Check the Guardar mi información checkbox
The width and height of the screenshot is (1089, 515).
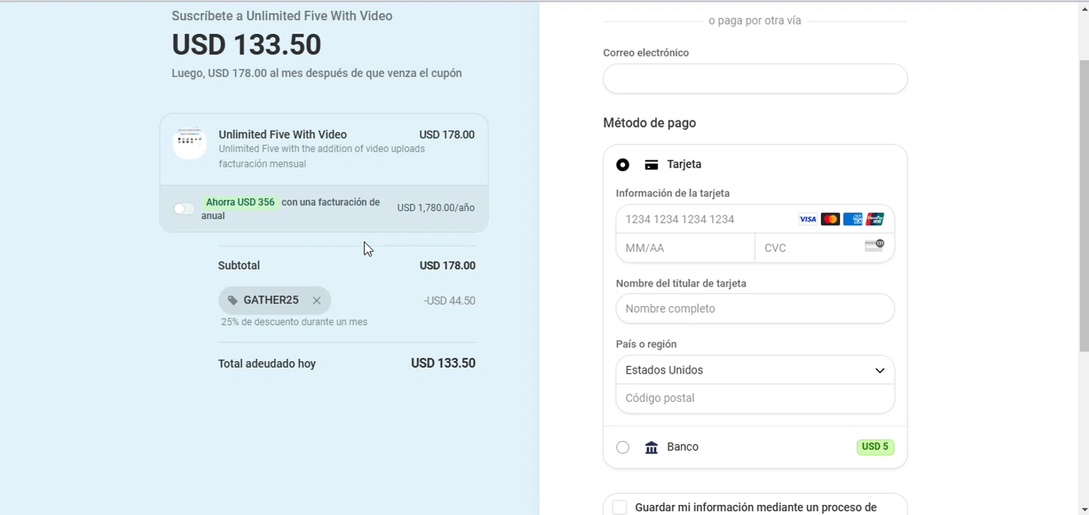pyautogui.click(x=619, y=508)
